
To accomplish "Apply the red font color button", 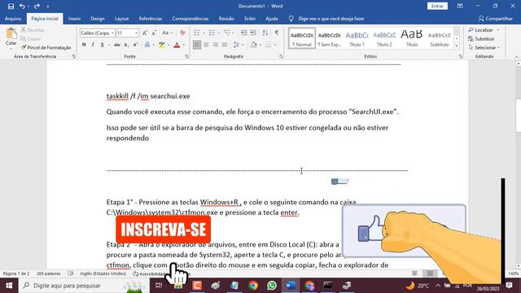I will click(177, 45).
